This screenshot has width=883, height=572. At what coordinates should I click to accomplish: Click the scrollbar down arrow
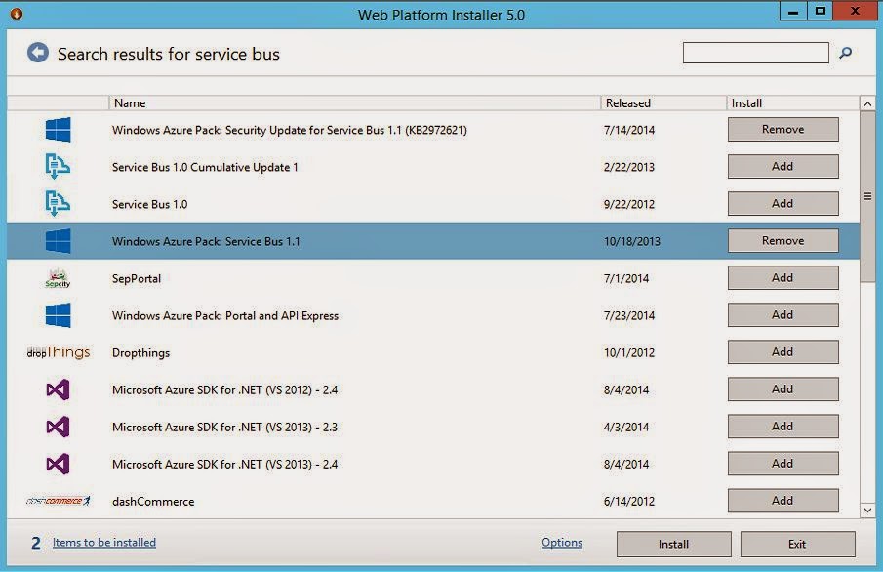coord(867,510)
